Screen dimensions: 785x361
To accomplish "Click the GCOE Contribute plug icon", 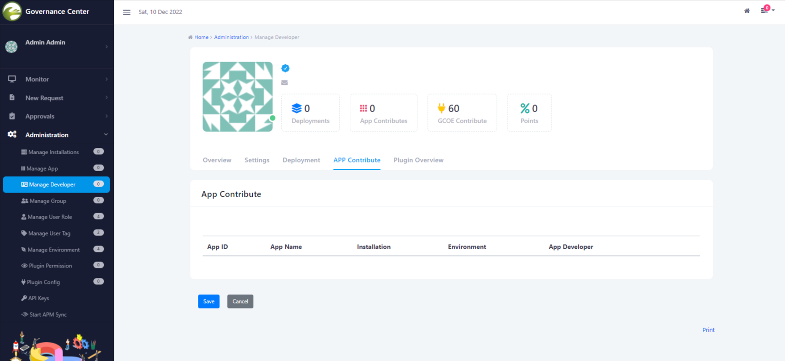I will click(441, 108).
